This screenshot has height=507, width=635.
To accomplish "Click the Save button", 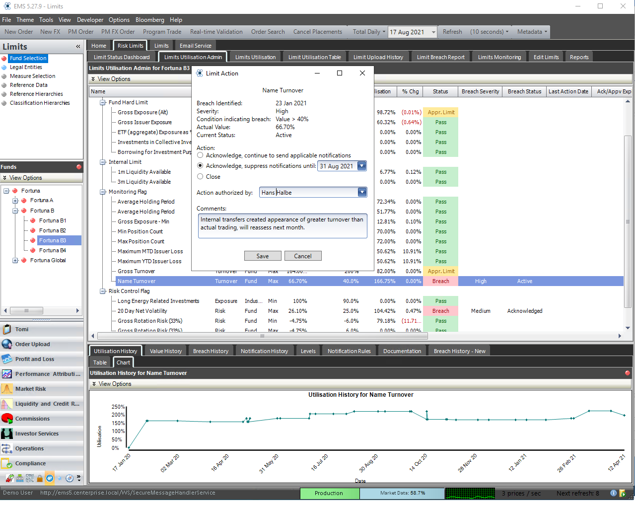I will click(x=263, y=256).
